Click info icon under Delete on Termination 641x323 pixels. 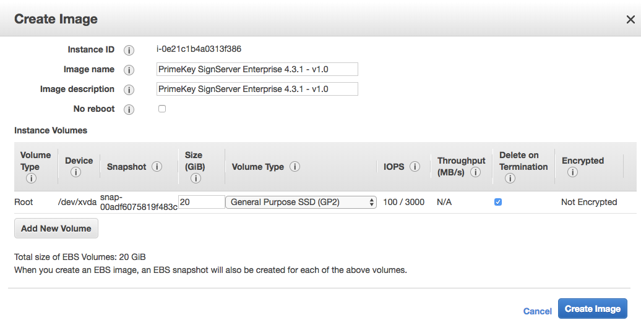coord(510,178)
